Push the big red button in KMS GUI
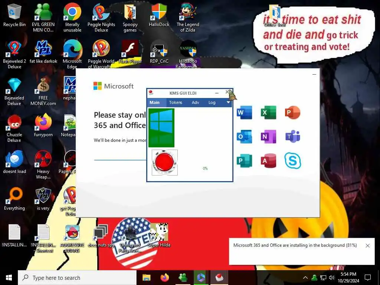Viewport: 380px width, 285px height. (x=164, y=163)
